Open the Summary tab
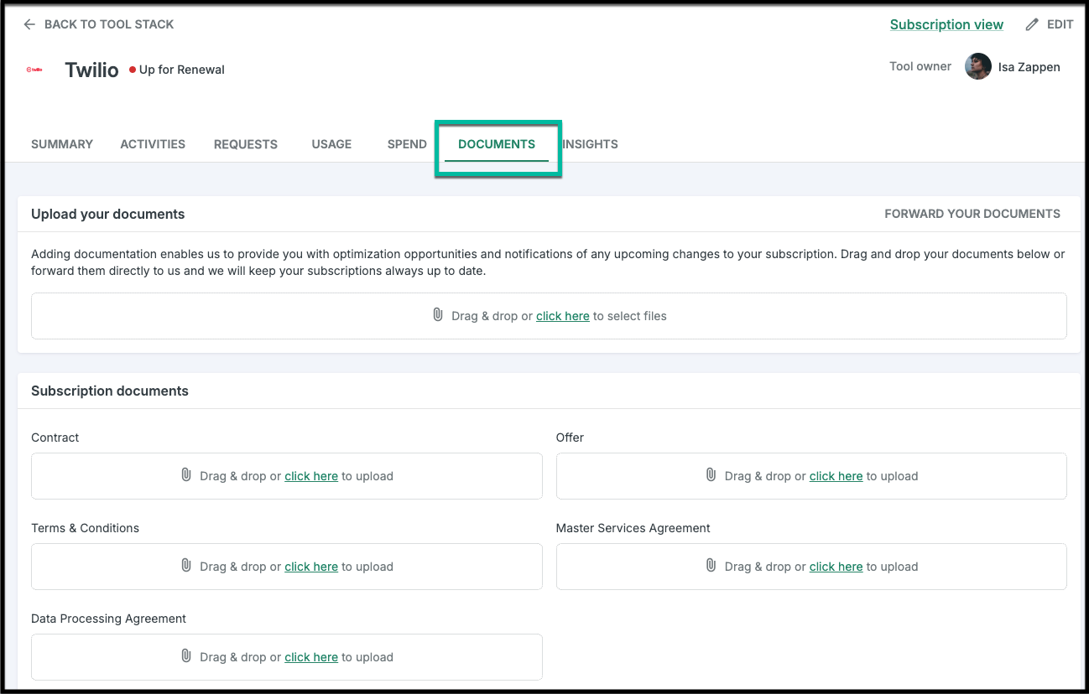Screen dimensions: 1089x694 pyautogui.click(x=62, y=144)
